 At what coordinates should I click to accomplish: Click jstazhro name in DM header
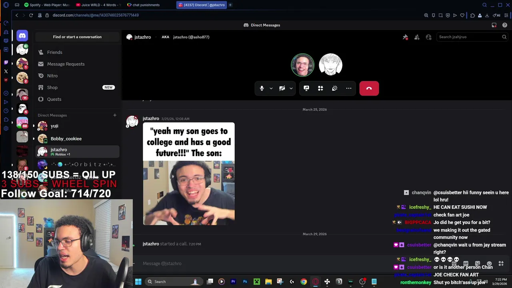click(142, 37)
